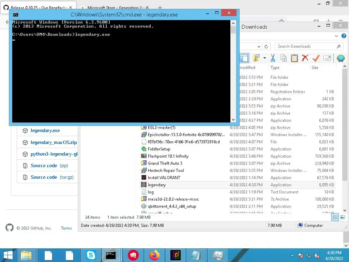
Task: Open Firefox from the taskbar
Action: point(154,255)
